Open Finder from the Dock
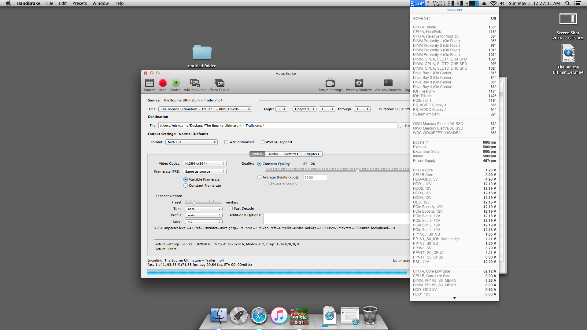Screen dimensions: 587x330 tap(218, 316)
